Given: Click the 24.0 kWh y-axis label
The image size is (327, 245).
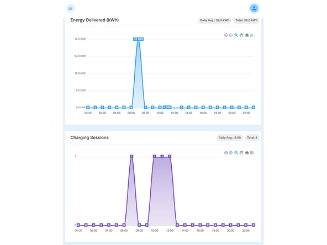Looking at the screenshot, I should [x=80, y=56].
